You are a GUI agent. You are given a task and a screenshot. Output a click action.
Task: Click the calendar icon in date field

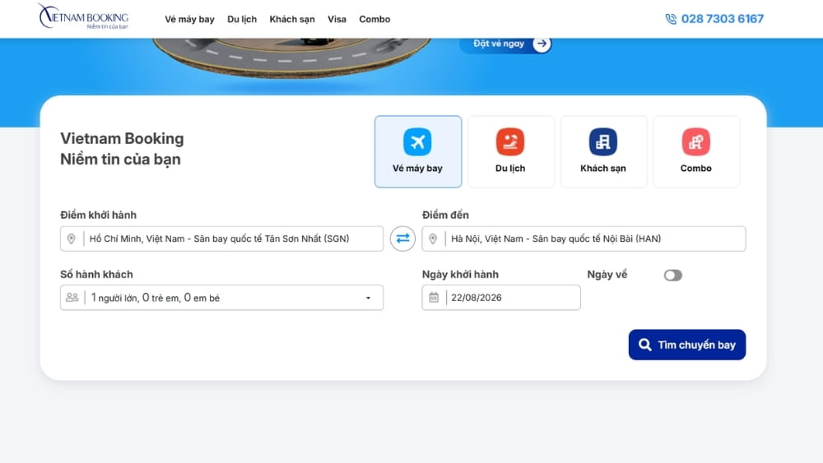[434, 298]
